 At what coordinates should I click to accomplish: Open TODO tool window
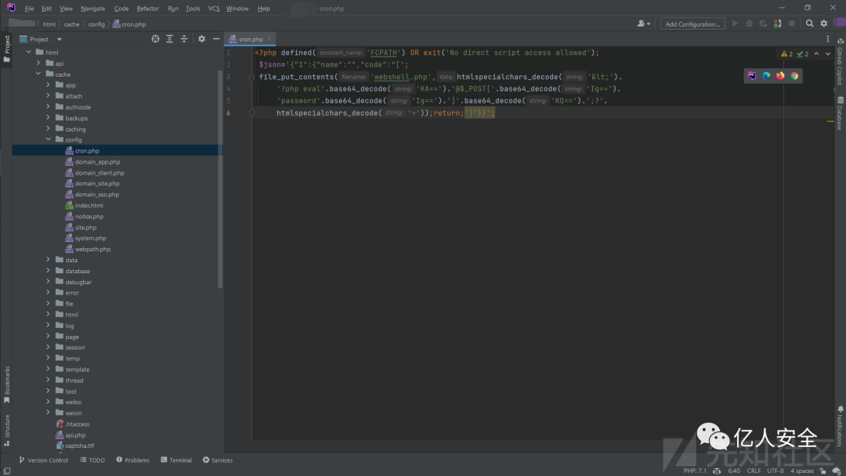92,460
